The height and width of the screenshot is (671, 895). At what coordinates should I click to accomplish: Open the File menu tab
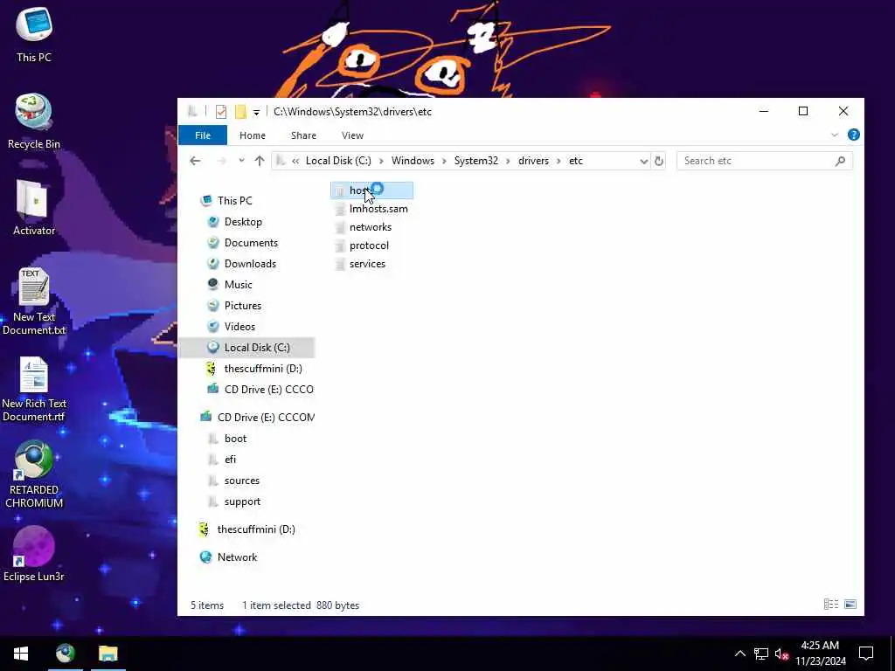tap(203, 135)
